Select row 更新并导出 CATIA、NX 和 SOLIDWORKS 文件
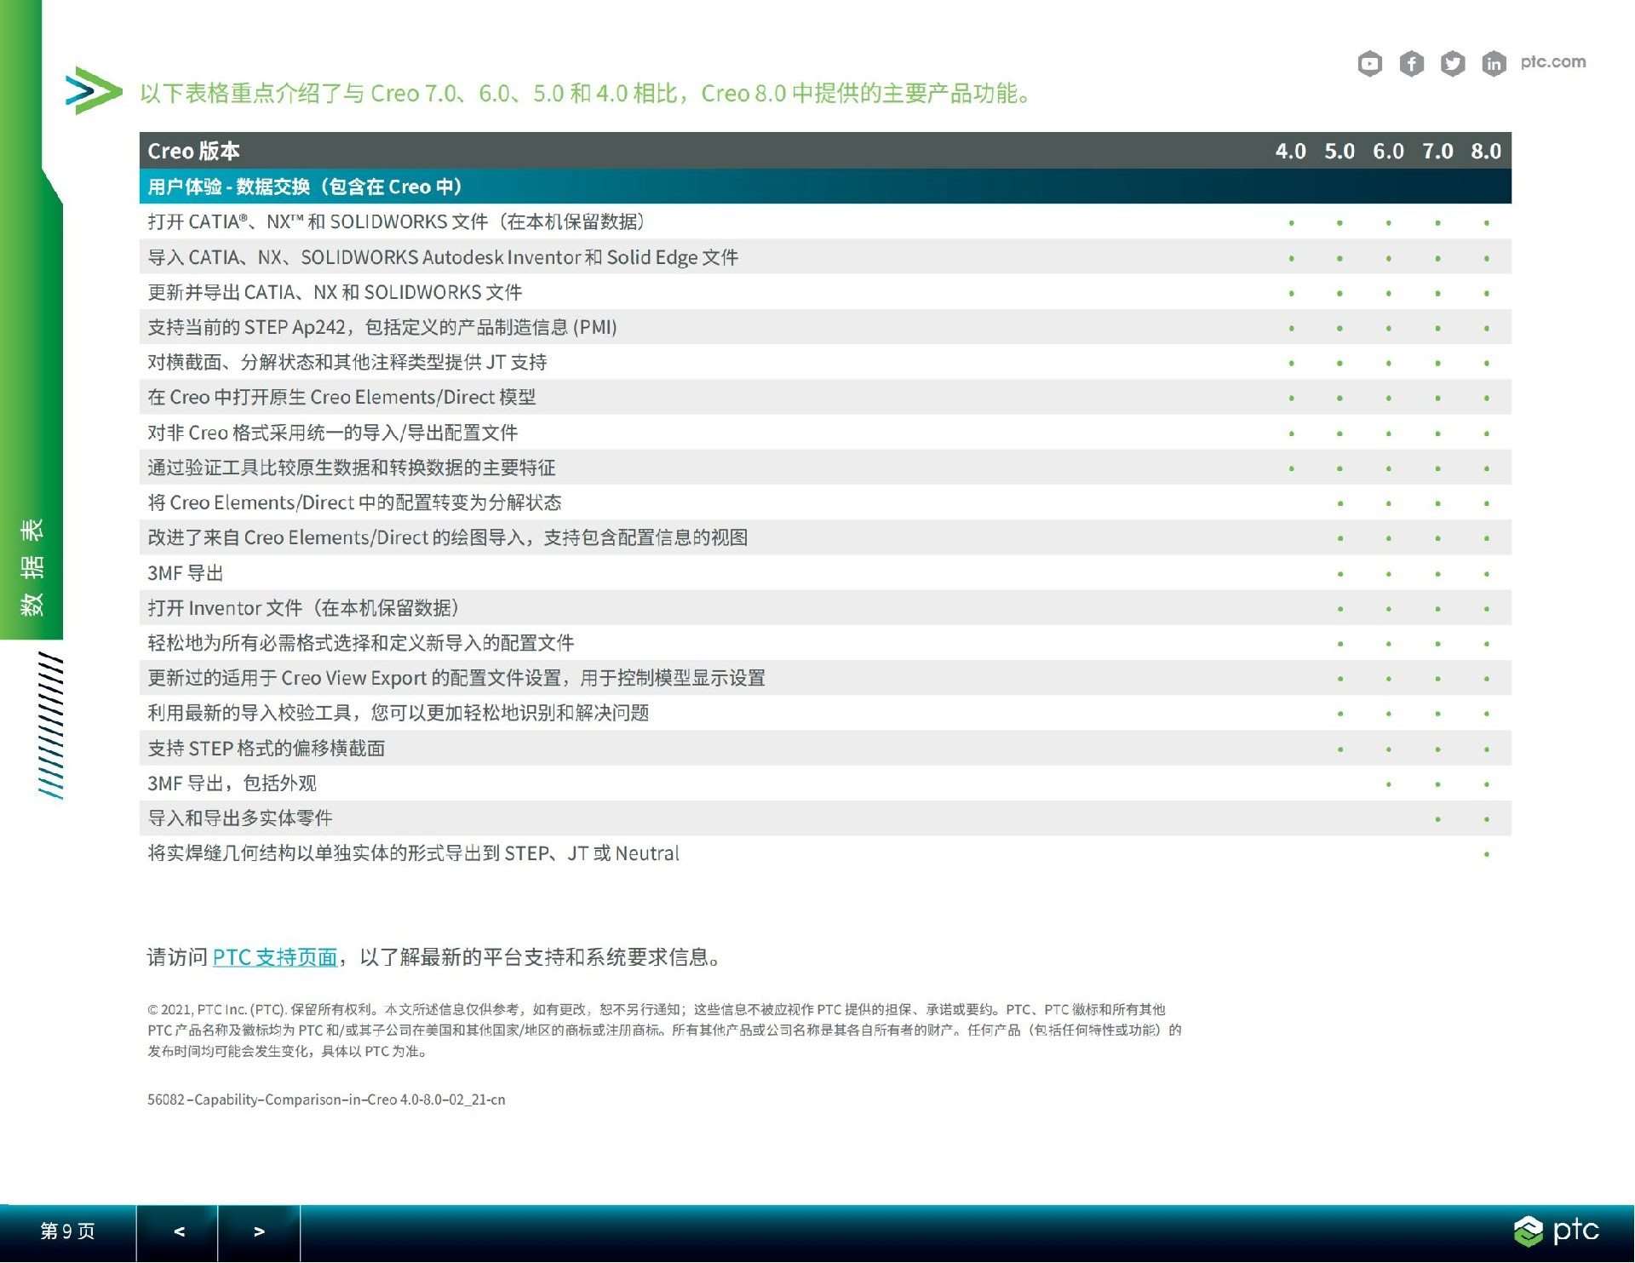This screenshot has height=1263, width=1635. tap(825, 292)
